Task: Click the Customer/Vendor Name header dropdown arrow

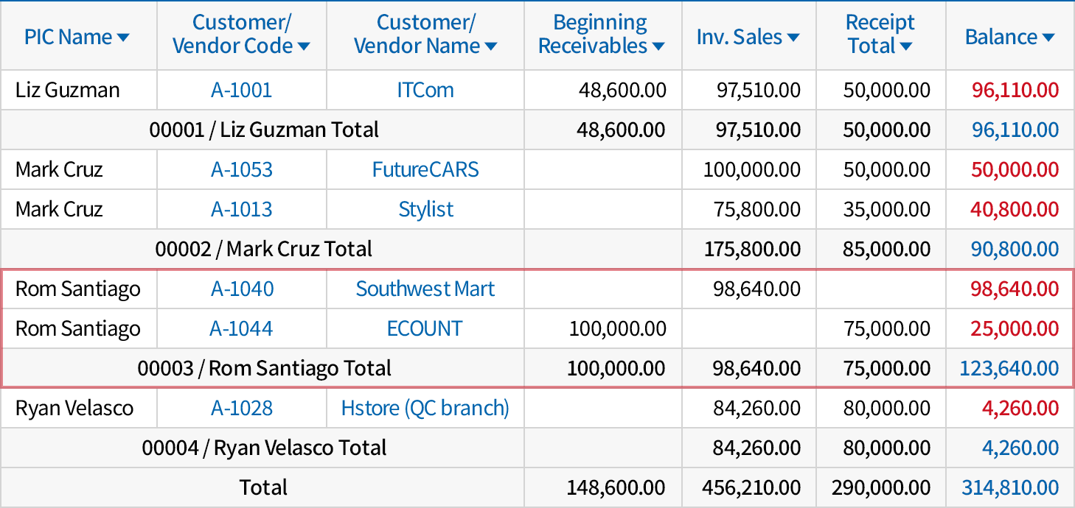Action: coord(490,47)
